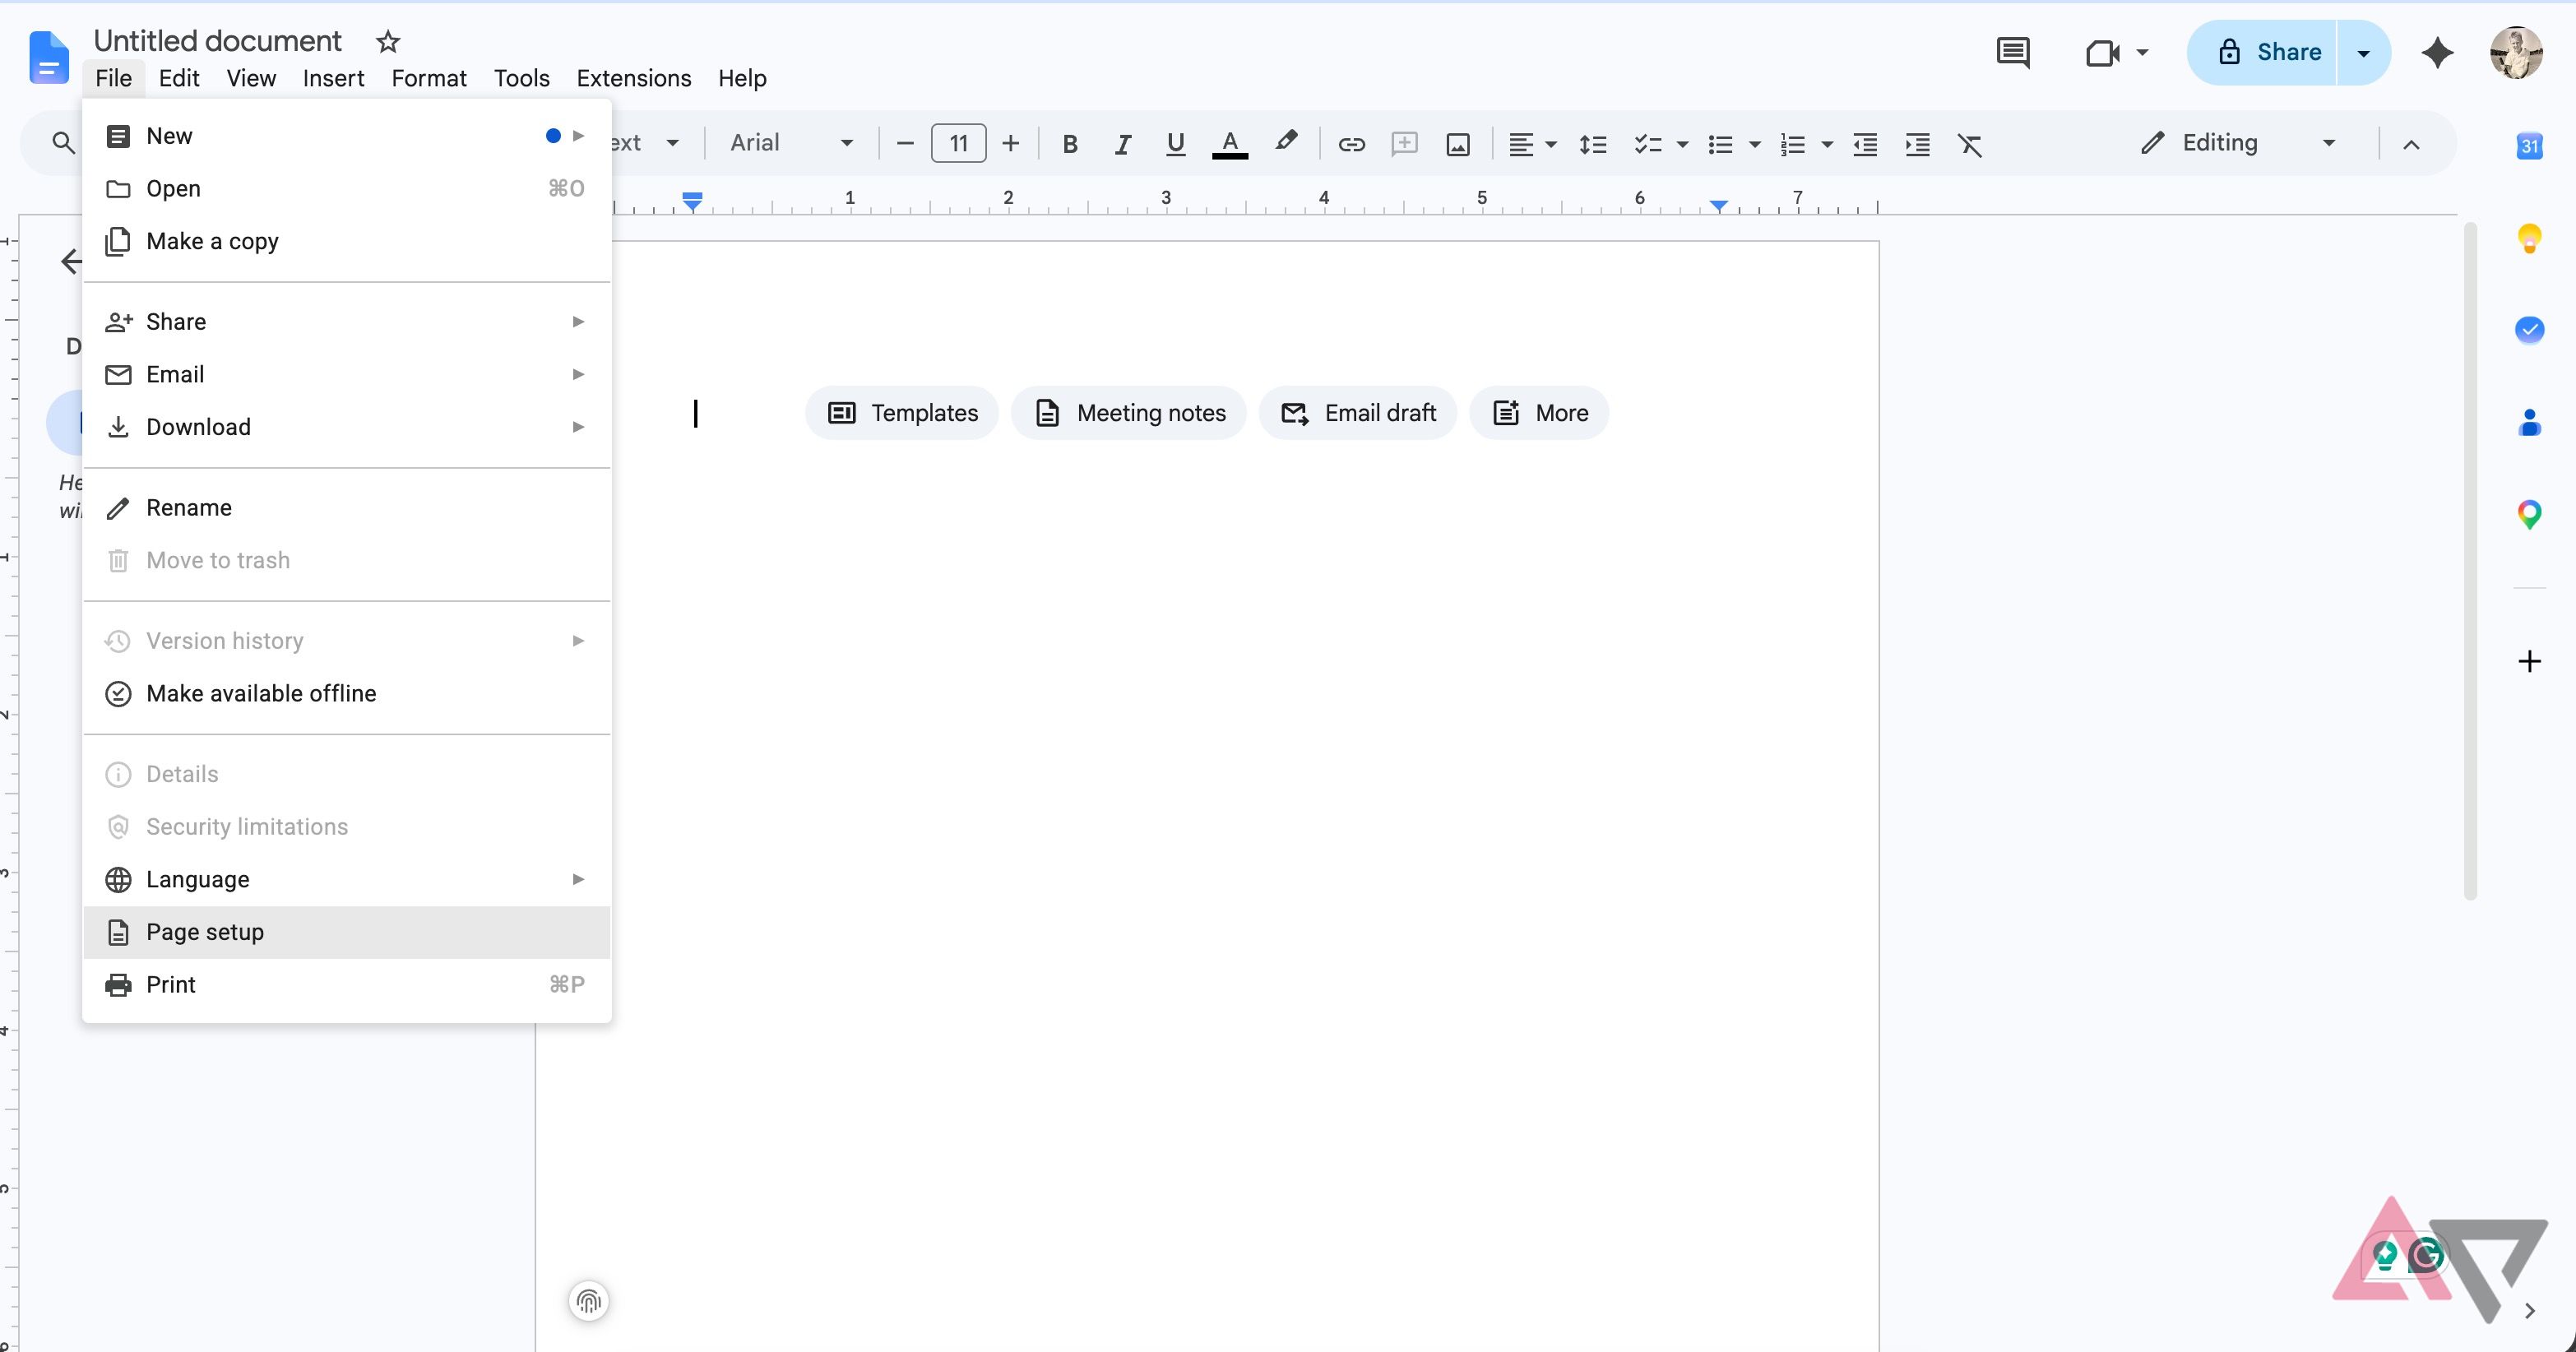
Task: Click the increase indent icon
Action: click(x=1917, y=144)
